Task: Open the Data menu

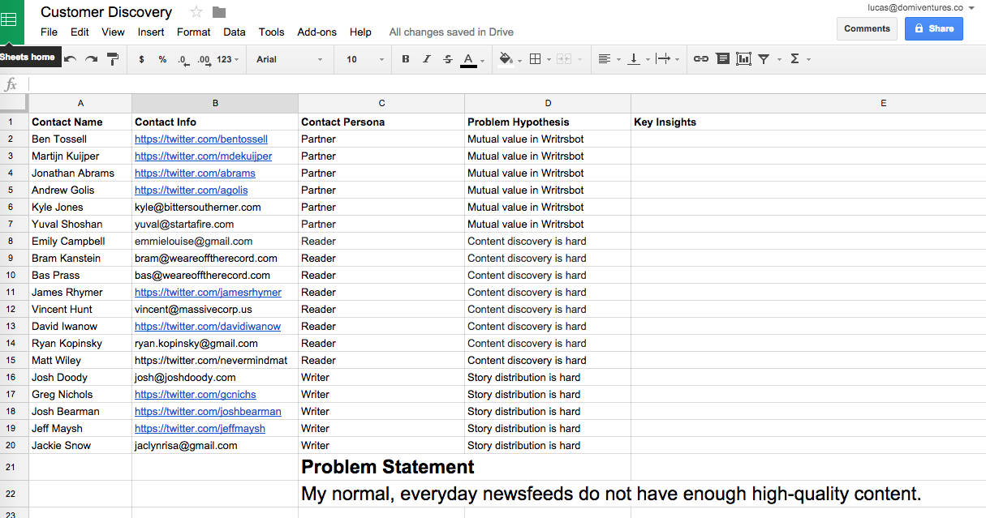Action: point(235,32)
